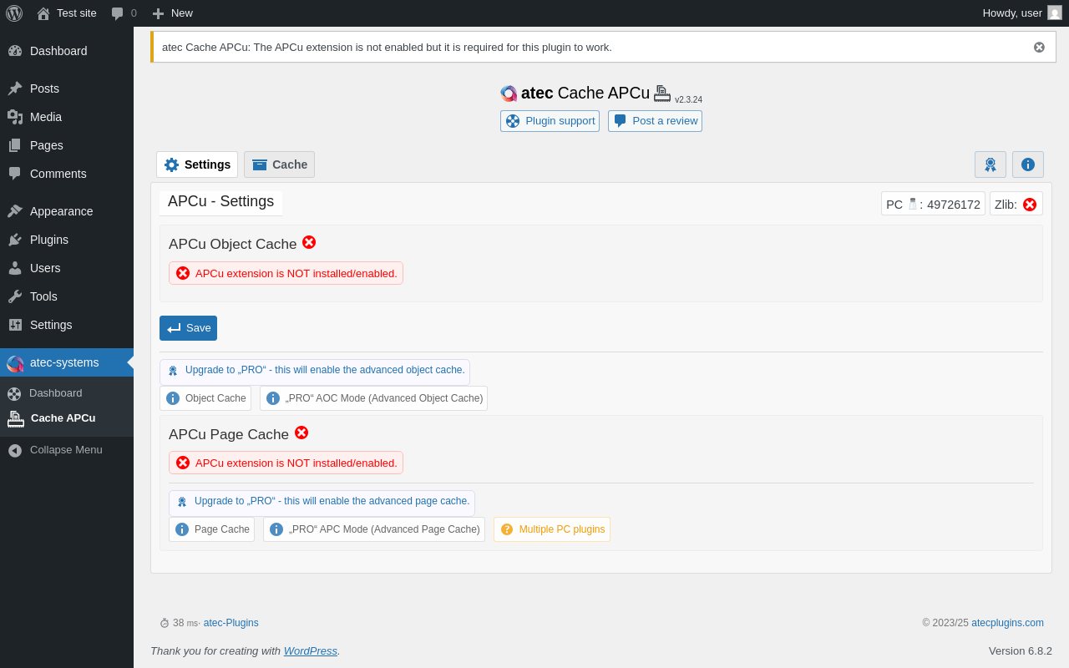
Task: Open atecplugins.com footer link
Action: (x=1007, y=623)
